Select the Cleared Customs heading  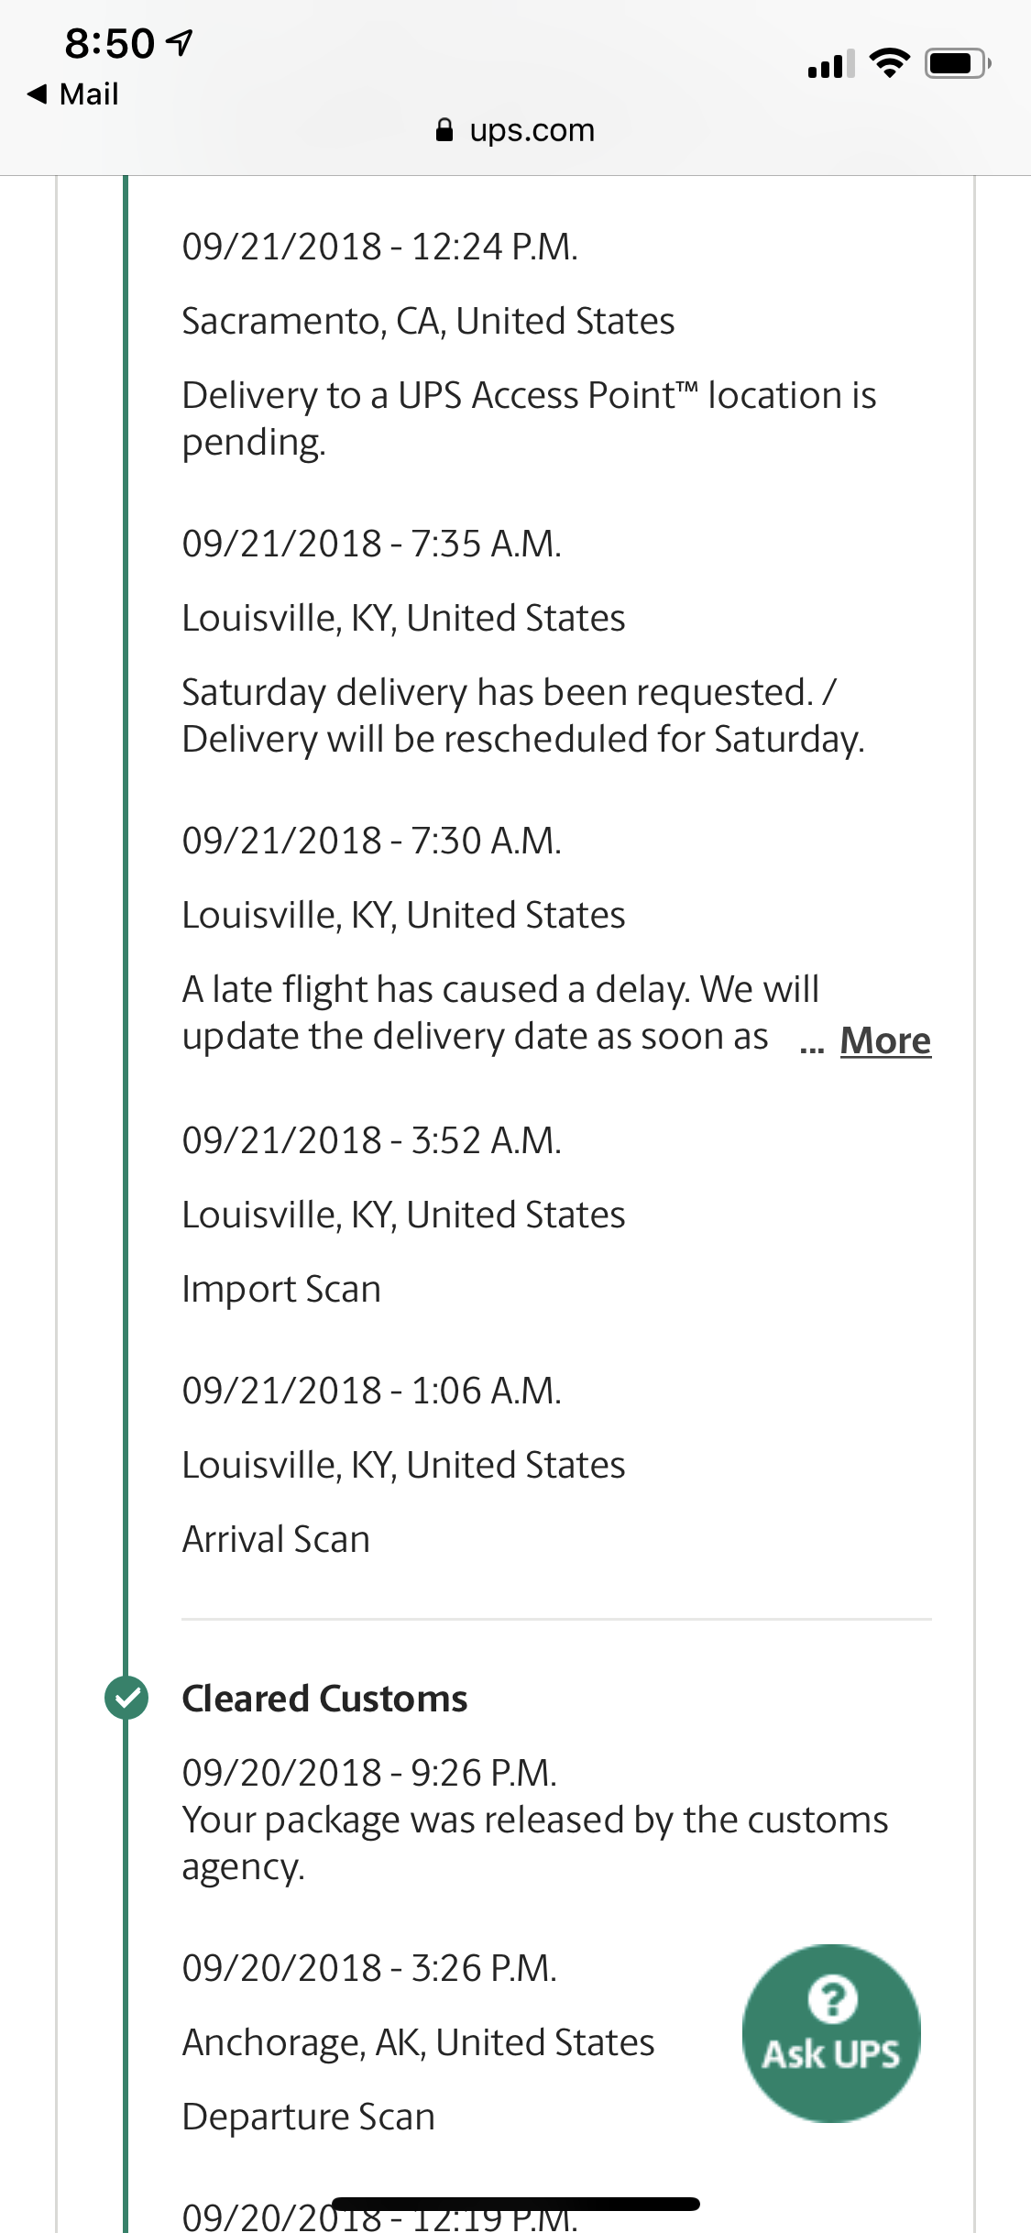tap(324, 1699)
